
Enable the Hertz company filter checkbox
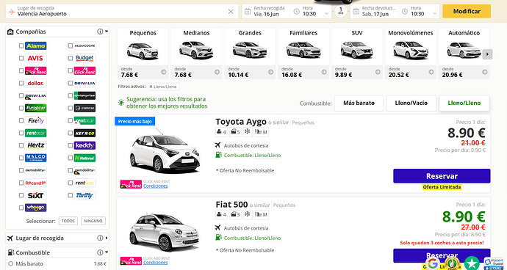(21, 145)
